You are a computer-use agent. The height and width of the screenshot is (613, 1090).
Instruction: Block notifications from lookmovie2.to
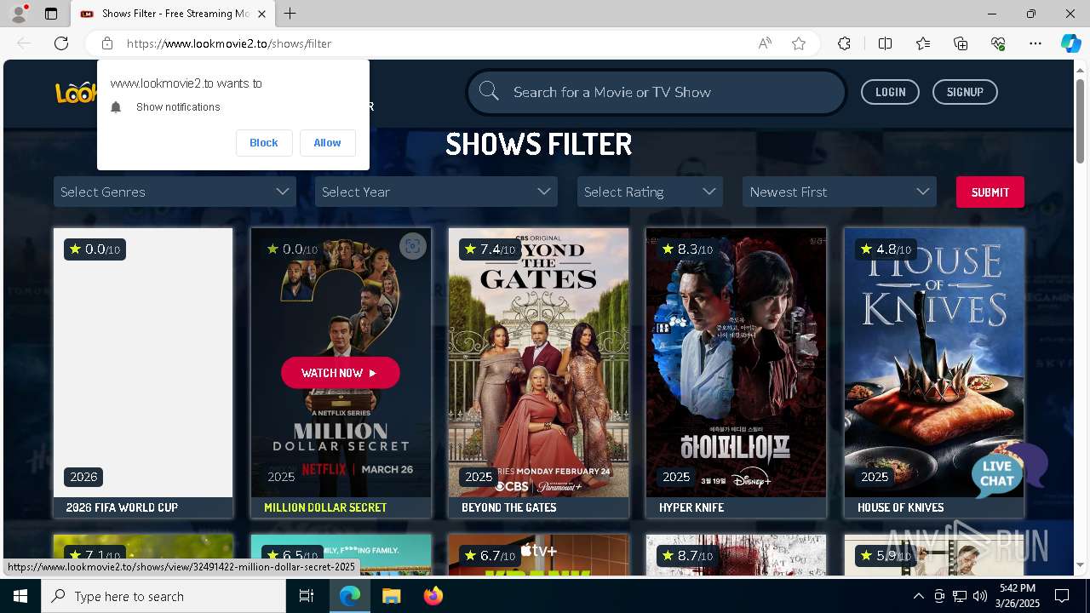(264, 142)
